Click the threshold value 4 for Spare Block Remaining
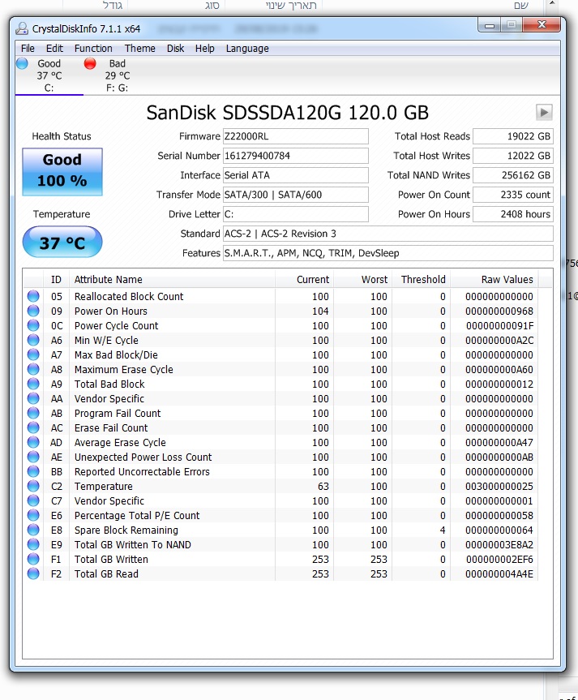 pyautogui.click(x=443, y=530)
